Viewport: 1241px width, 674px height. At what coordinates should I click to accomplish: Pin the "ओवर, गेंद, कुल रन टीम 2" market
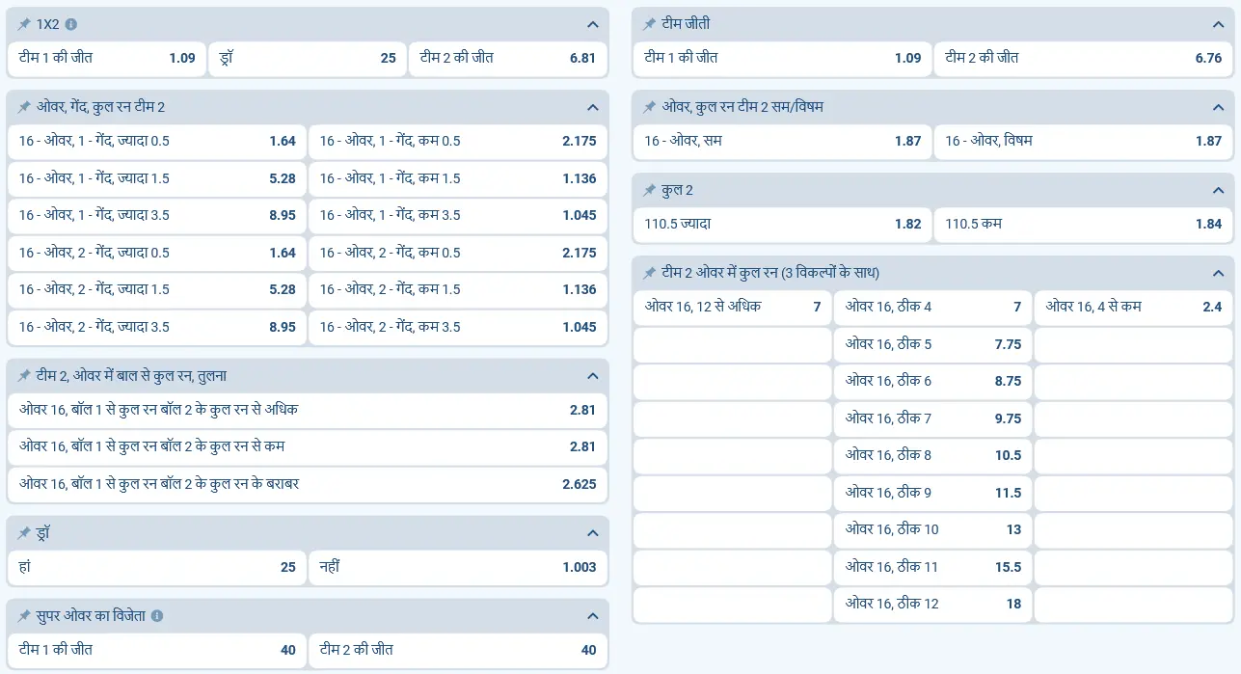click(x=24, y=107)
